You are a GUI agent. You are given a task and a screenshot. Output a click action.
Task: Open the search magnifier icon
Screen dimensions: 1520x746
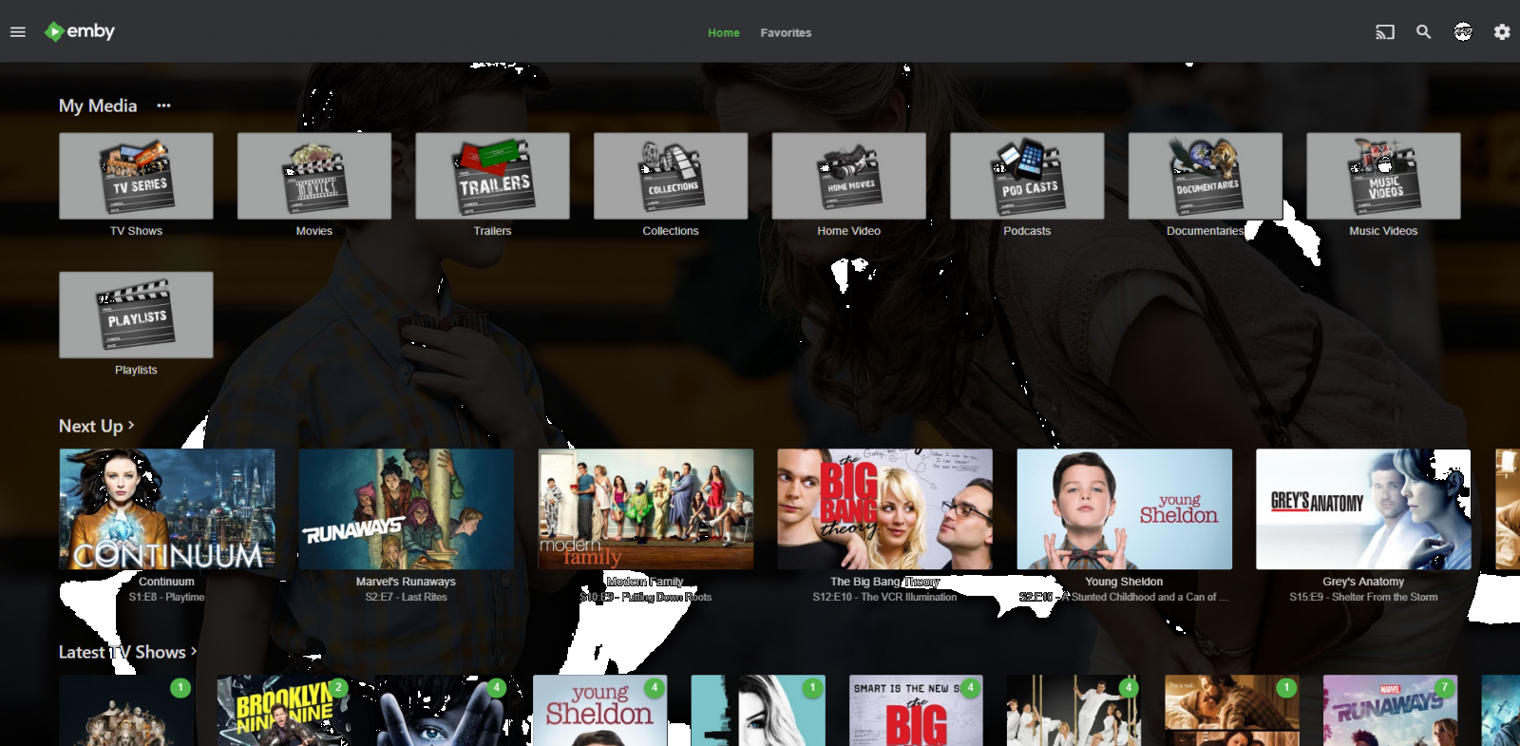coord(1423,32)
